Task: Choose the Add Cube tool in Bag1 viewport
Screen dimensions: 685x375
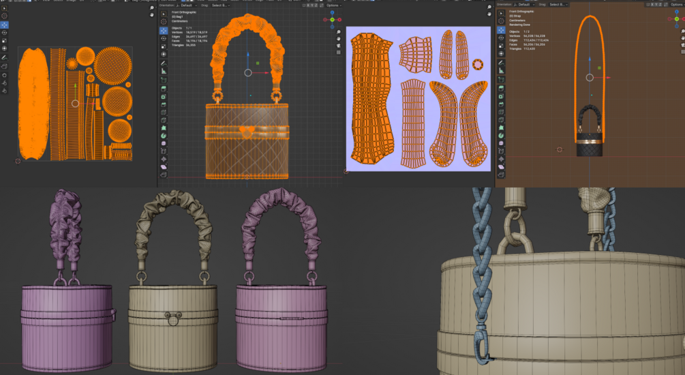Action: [x=164, y=80]
